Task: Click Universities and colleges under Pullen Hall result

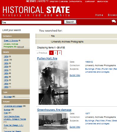Action: [x=97, y=72]
